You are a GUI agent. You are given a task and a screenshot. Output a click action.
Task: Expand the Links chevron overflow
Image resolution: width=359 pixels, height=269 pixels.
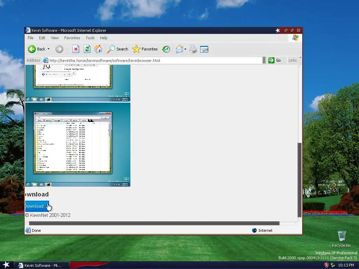300,57
